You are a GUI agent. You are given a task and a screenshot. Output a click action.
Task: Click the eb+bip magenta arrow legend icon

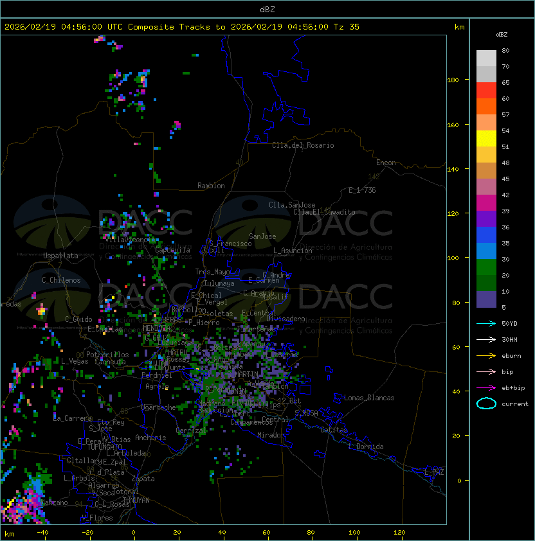(486, 388)
